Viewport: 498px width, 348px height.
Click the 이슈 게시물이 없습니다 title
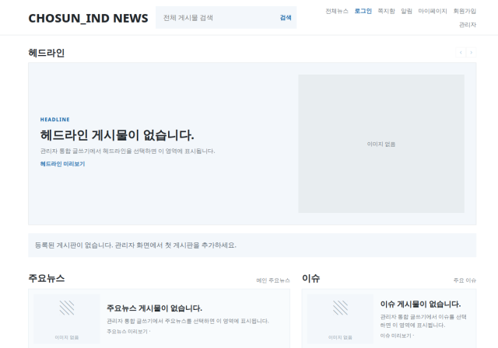[420, 304]
